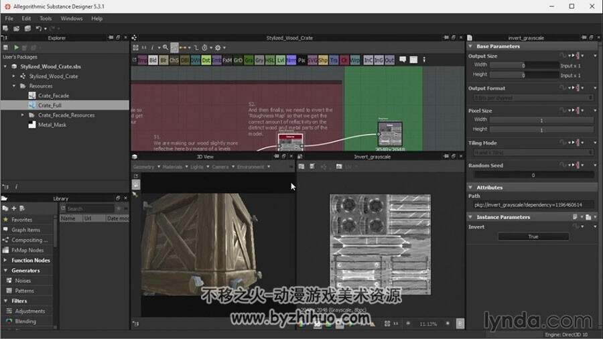The height and width of the screenshot is (339, 603).
Task: Click the Input Color (InC) node icon
Action: click(x=368, y=60)
